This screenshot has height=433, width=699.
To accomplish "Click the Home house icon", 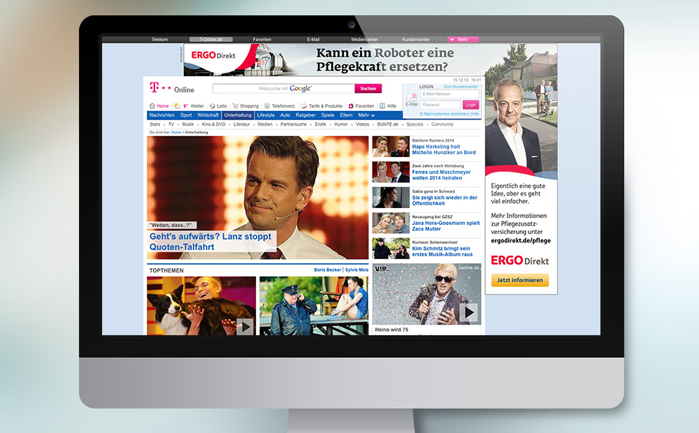I will coord(152,106).
